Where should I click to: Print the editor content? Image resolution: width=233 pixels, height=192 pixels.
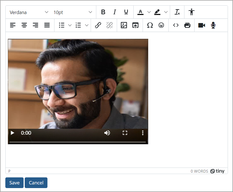click(187, 25)
